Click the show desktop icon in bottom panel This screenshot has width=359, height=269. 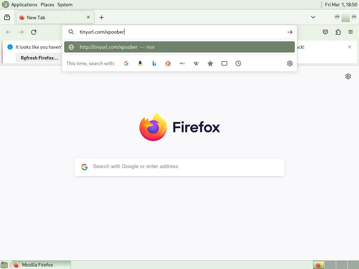pos(4,265)
